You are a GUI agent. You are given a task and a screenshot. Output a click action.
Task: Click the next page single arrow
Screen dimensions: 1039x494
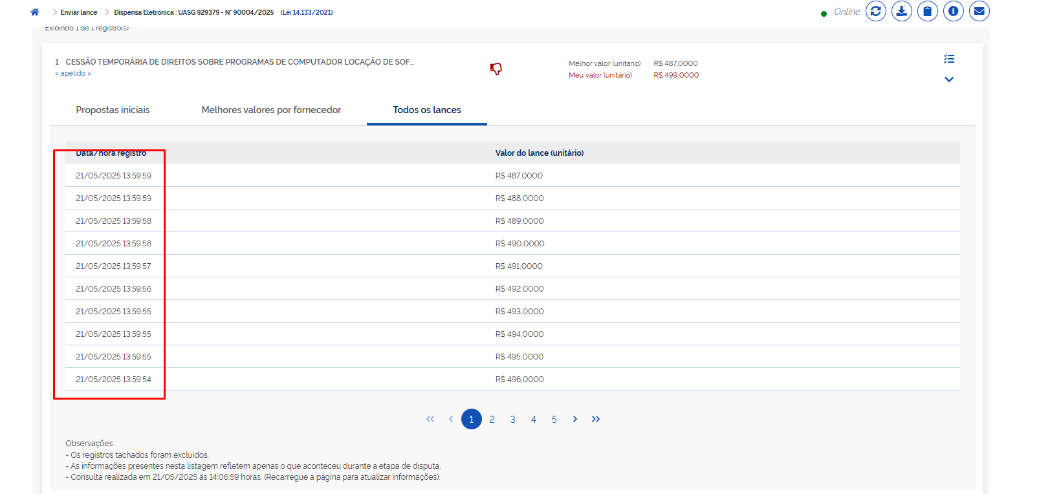pyautogui.click(x=574, y=419)
